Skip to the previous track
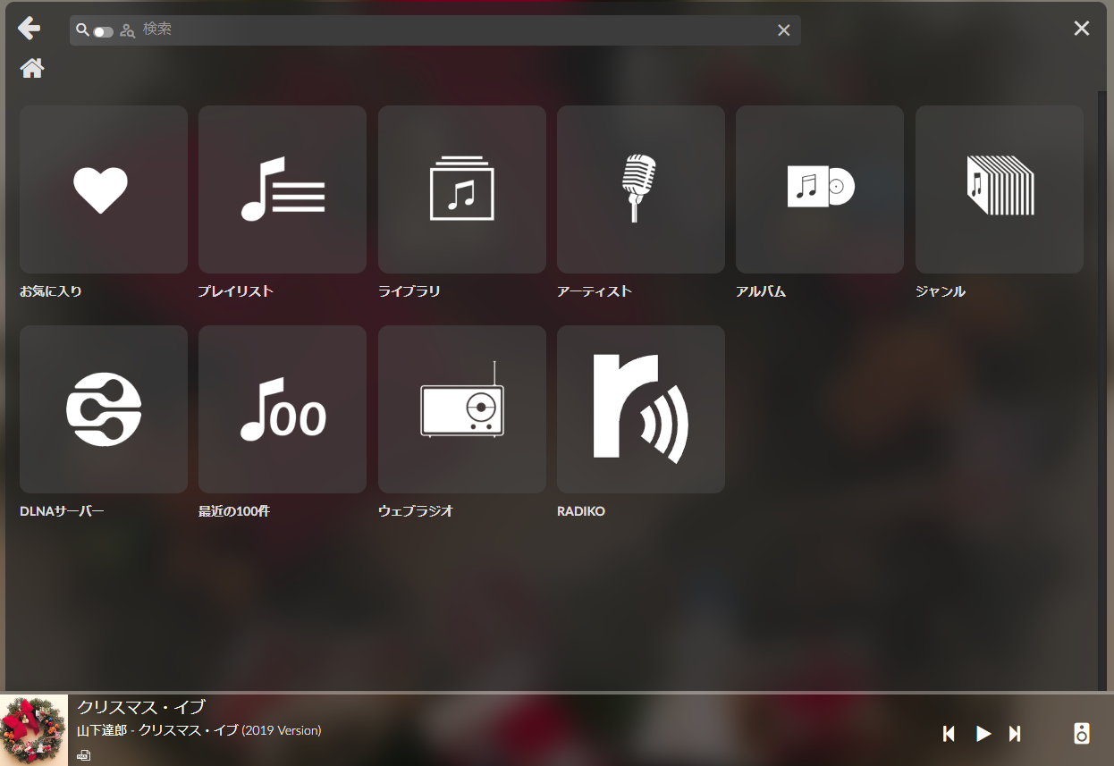 949,734
